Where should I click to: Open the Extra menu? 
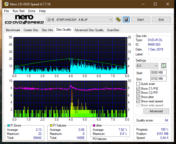[32, 11]
